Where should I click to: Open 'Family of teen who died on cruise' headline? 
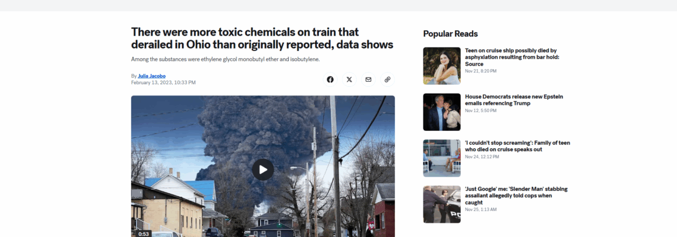point(517,146)
